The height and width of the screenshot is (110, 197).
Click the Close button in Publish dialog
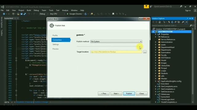142,94
